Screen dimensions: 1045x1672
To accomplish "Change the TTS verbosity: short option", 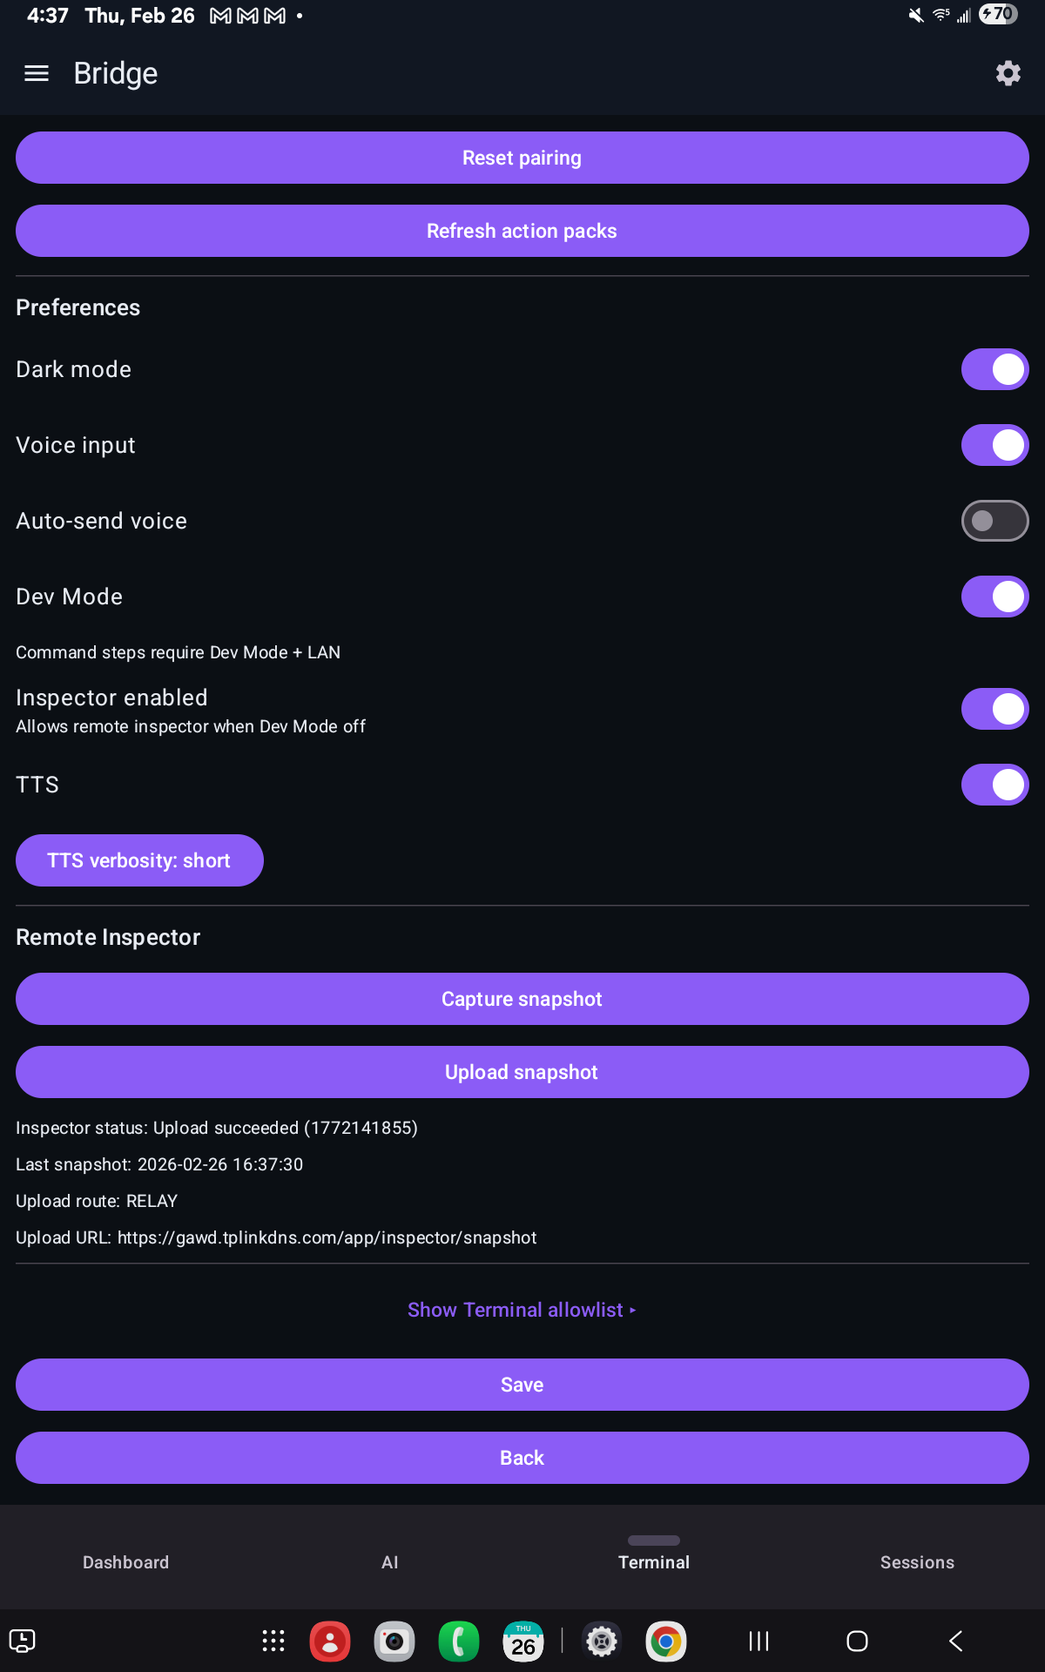I will (x=139, y=860).
